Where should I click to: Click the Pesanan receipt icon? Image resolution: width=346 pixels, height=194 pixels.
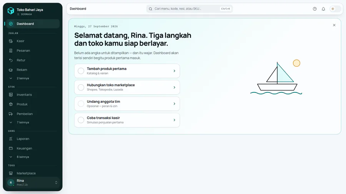click(11, 51)
